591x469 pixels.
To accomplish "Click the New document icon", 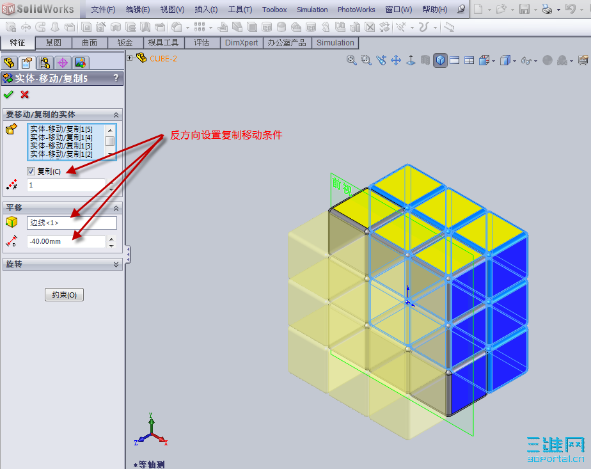I will (478, 9).
